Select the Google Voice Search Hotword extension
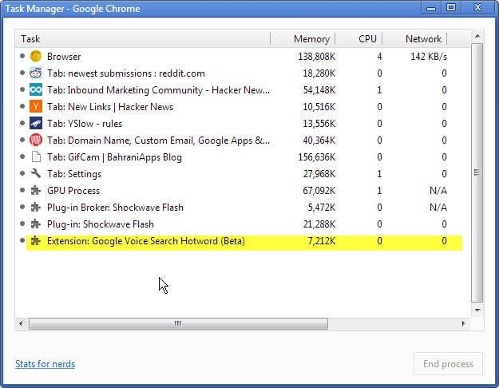The image size is (499, 388). 244,242
